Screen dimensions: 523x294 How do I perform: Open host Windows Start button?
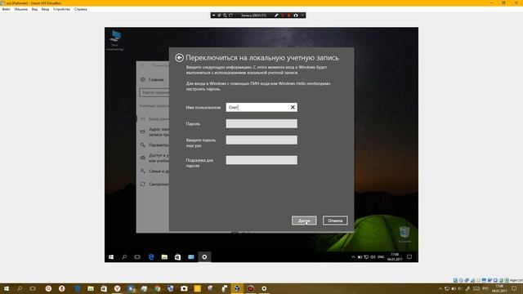6,288
